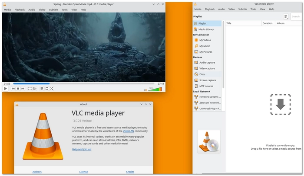Click the video display area
The image size is (304, 176).
(x=84, y=47)
